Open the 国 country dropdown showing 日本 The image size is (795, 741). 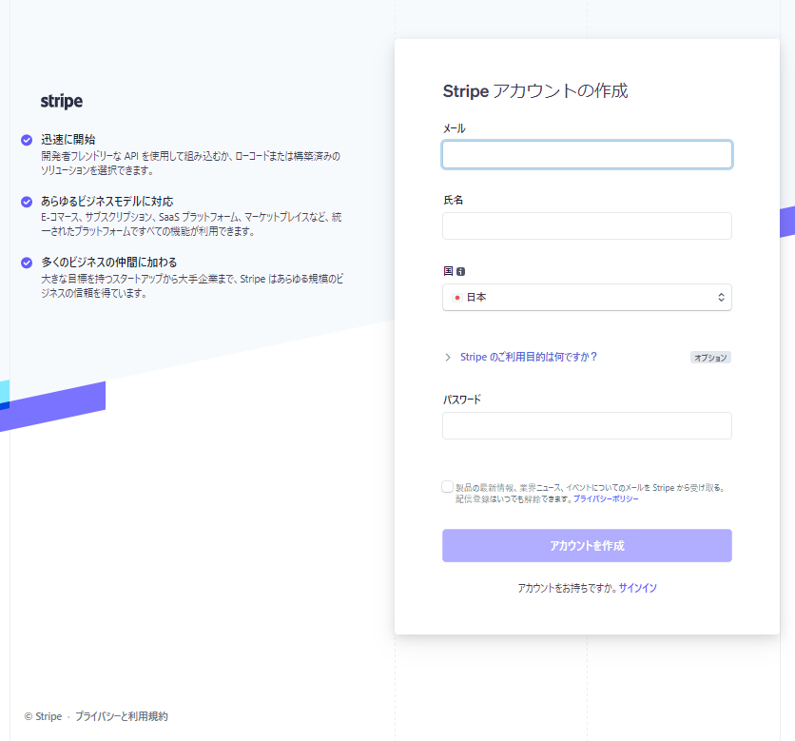coord(587,297)
